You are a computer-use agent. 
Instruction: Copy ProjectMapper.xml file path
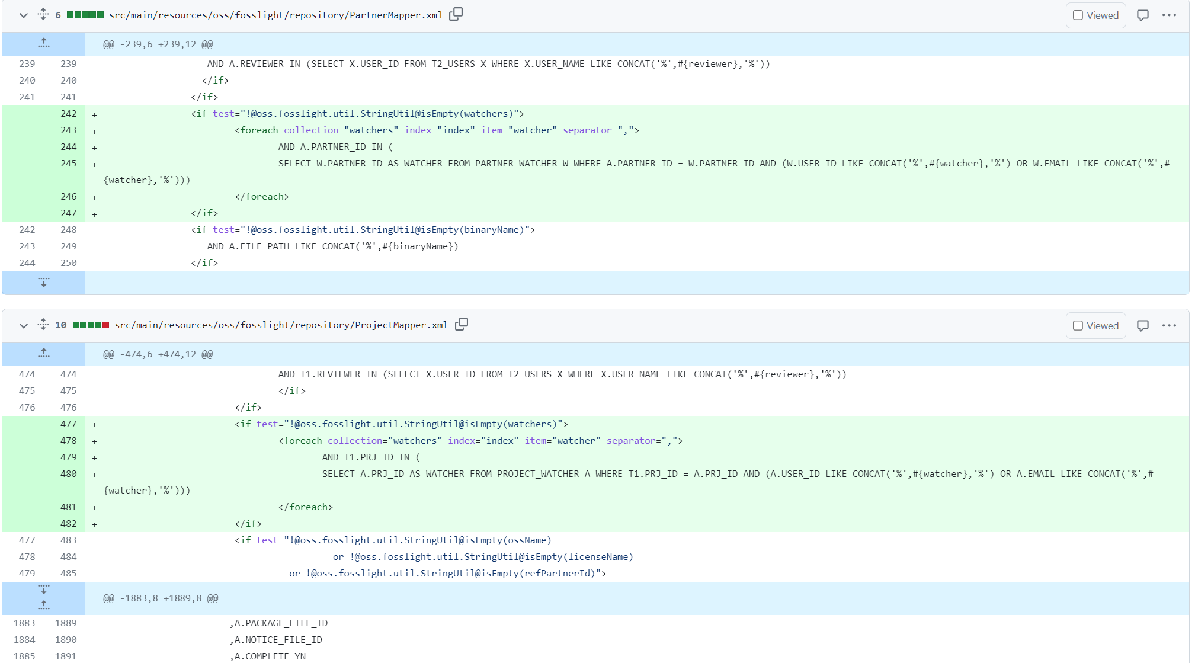(x=461, y=324)
